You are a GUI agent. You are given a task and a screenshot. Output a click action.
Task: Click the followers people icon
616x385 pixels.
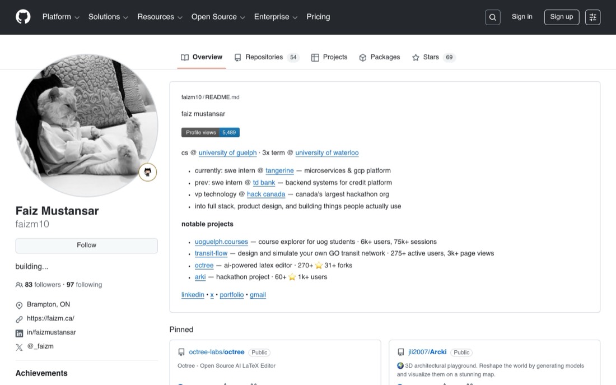pos(19,285)
